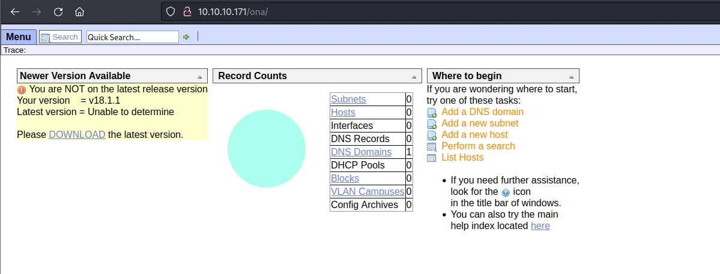The height and width of the screenshot is (274, 720).
Task: Open the VLAN Campuses link
Action: point(368,191)
